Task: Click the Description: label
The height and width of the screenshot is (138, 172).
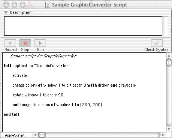Action: [x=21, y=12]
